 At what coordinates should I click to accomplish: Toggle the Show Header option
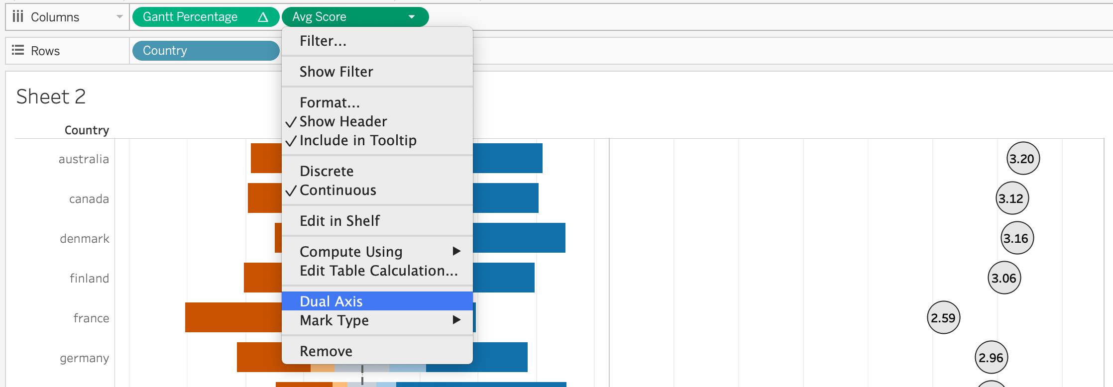click(x=343, y=121)
